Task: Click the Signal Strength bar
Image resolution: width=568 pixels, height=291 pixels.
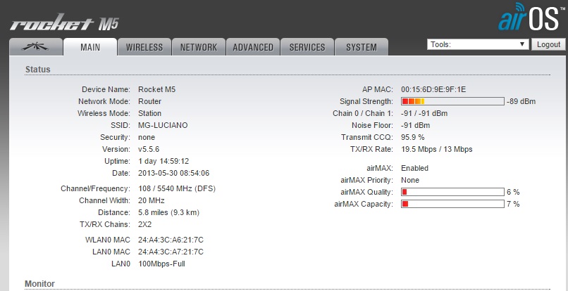Action: tap(452, 101)
